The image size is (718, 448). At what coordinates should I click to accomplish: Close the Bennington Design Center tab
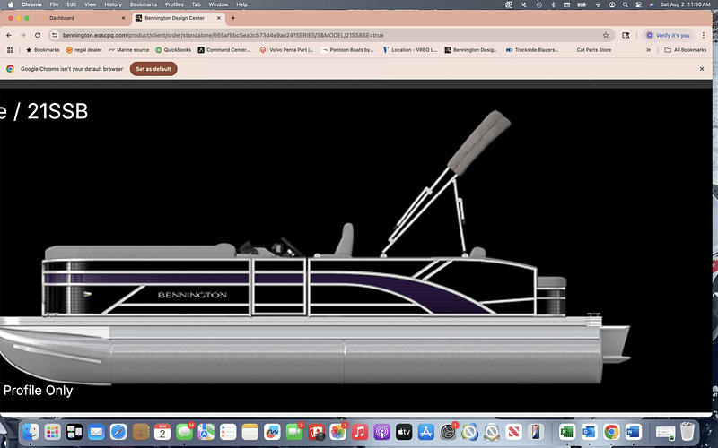[x=218, y=18]
